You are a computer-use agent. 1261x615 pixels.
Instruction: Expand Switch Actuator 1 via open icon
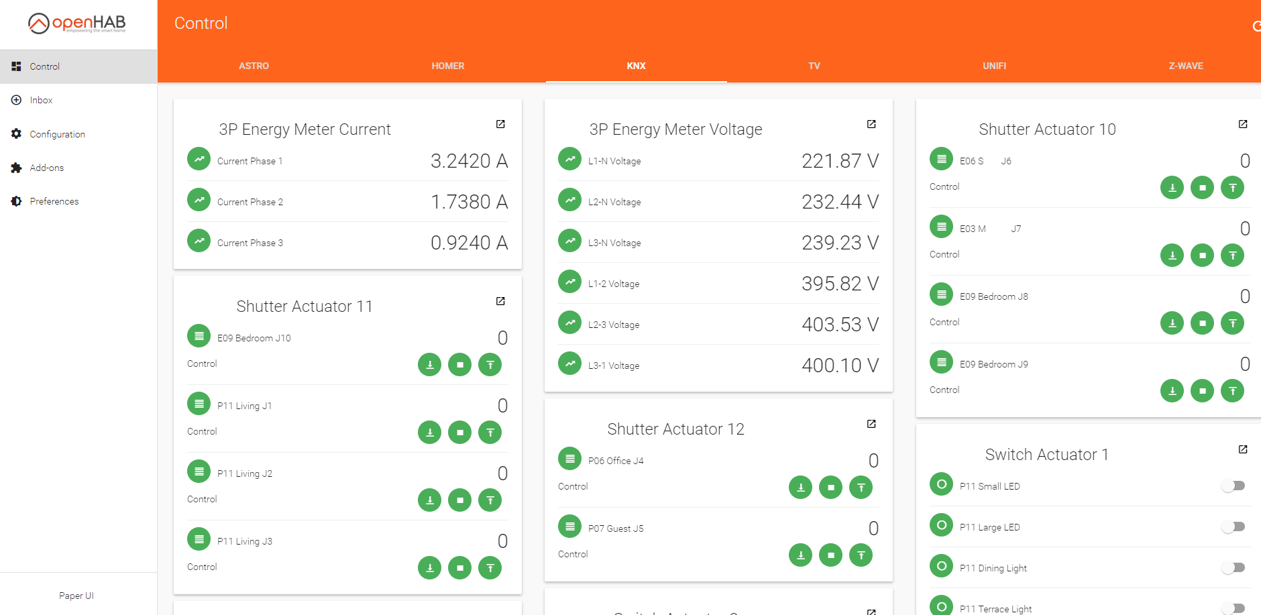1242,449
